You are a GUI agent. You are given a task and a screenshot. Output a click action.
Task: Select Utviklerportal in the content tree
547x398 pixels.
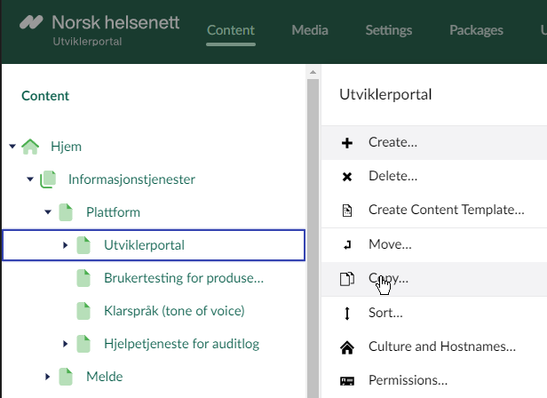[144, 245]
